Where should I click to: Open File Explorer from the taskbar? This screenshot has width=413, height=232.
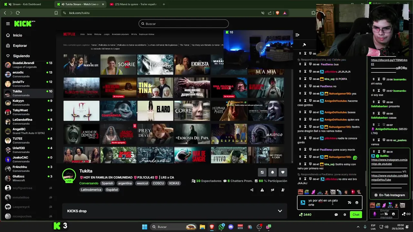pyautogui.click(x=202, y=227)
